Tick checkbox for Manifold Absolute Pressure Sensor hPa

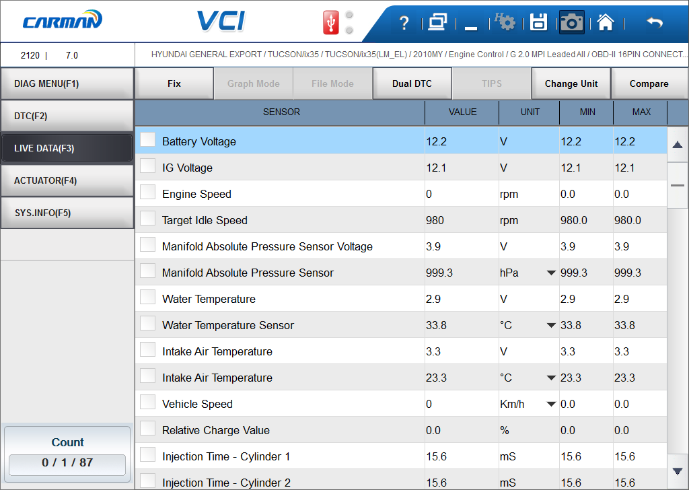pyautogui.click(x=147, y=271)
